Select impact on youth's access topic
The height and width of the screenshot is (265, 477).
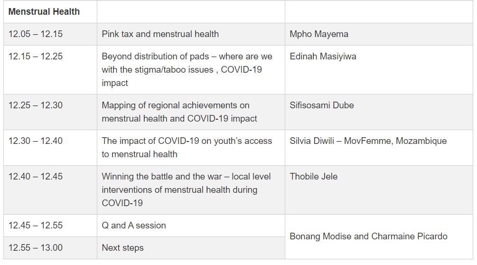(187, 147)
